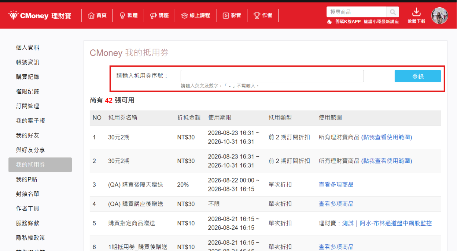This screenshot has height=251, width=457.
Task: Go to 首頁 home in top navigation
Action: [97, 15]
